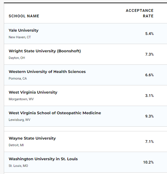The image size is (167, 174).
Task: Sort by the Acceptance Rate column header
Action: pyautogui.click(x=140, y=13)
